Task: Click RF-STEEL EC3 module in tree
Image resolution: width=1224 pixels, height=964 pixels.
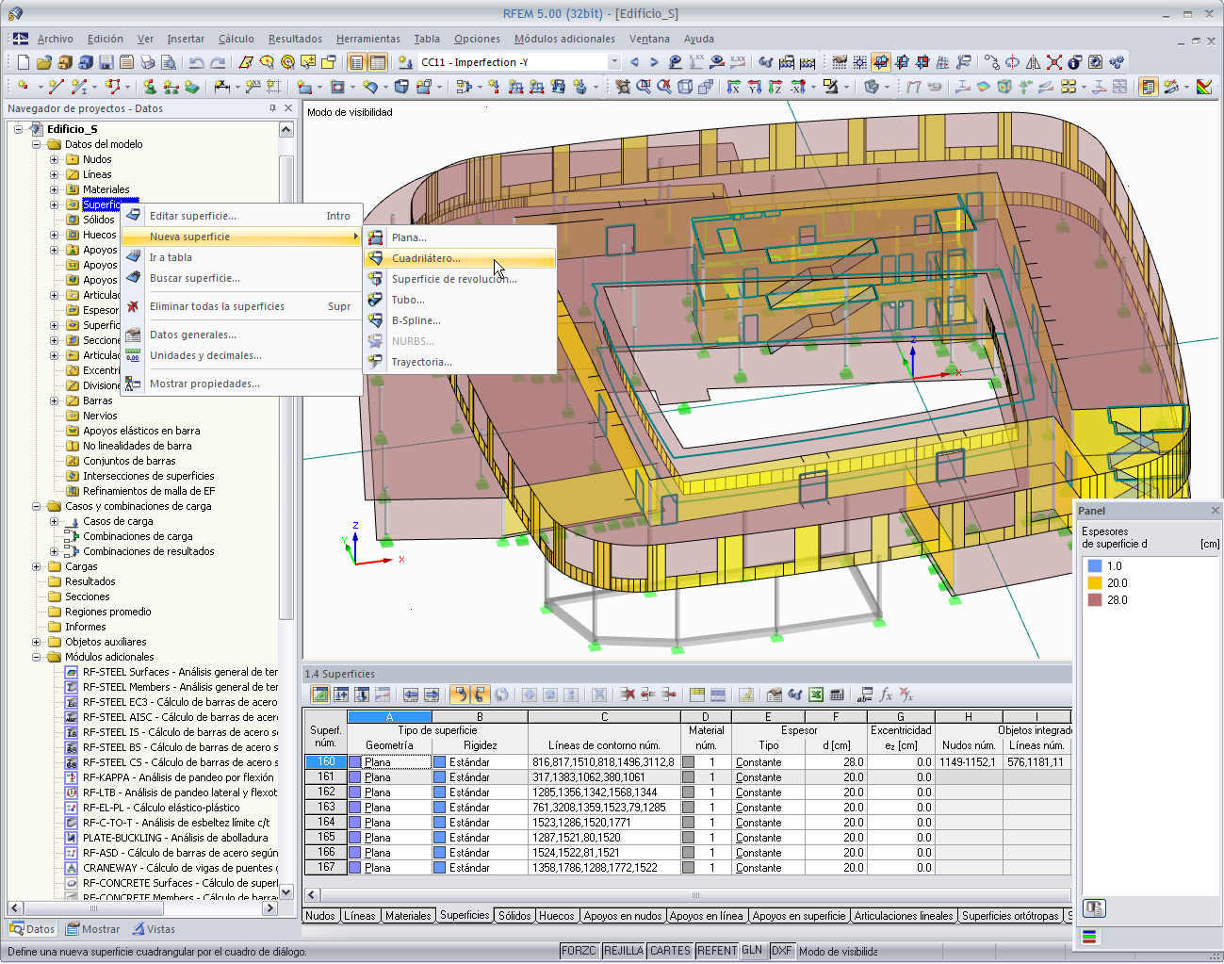Action: point(180,702)
